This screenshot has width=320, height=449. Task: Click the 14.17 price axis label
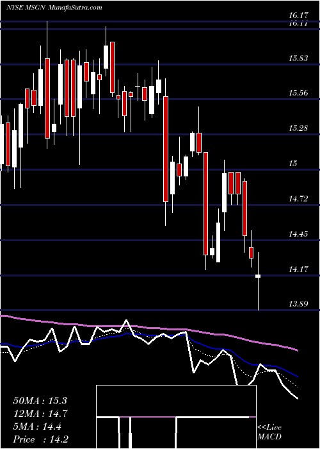[x=298, y=269]
